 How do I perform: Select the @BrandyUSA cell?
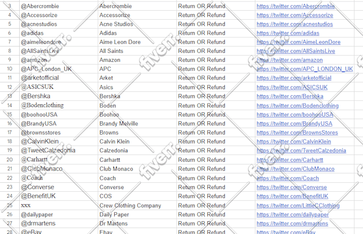59,123
